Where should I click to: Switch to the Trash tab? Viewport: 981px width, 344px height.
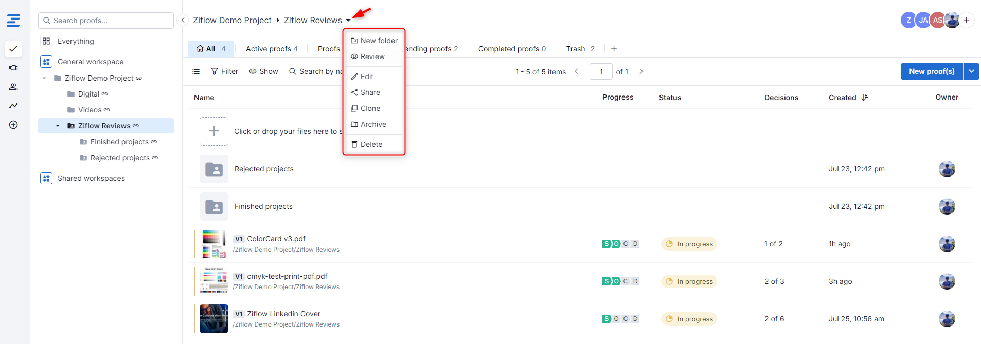[580, 49]
